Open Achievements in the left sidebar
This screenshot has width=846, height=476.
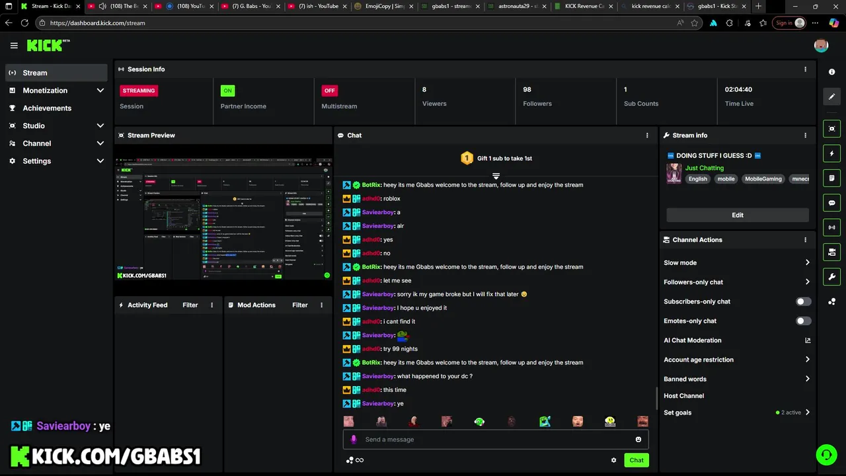57,108
